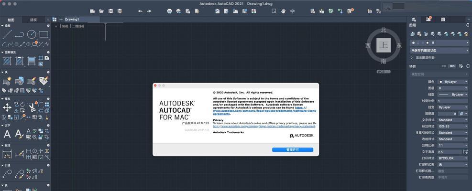The width and height of the screenshot is (472, 191).
Task: Collapse the 绘图 tool section
Action: [2, 26]
